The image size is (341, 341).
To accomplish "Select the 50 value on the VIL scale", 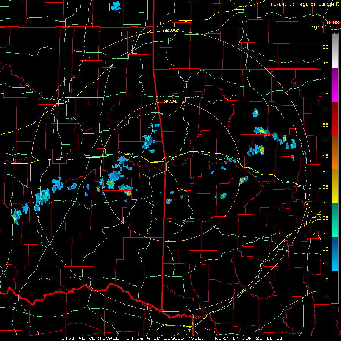I will [x=325, y=141].
